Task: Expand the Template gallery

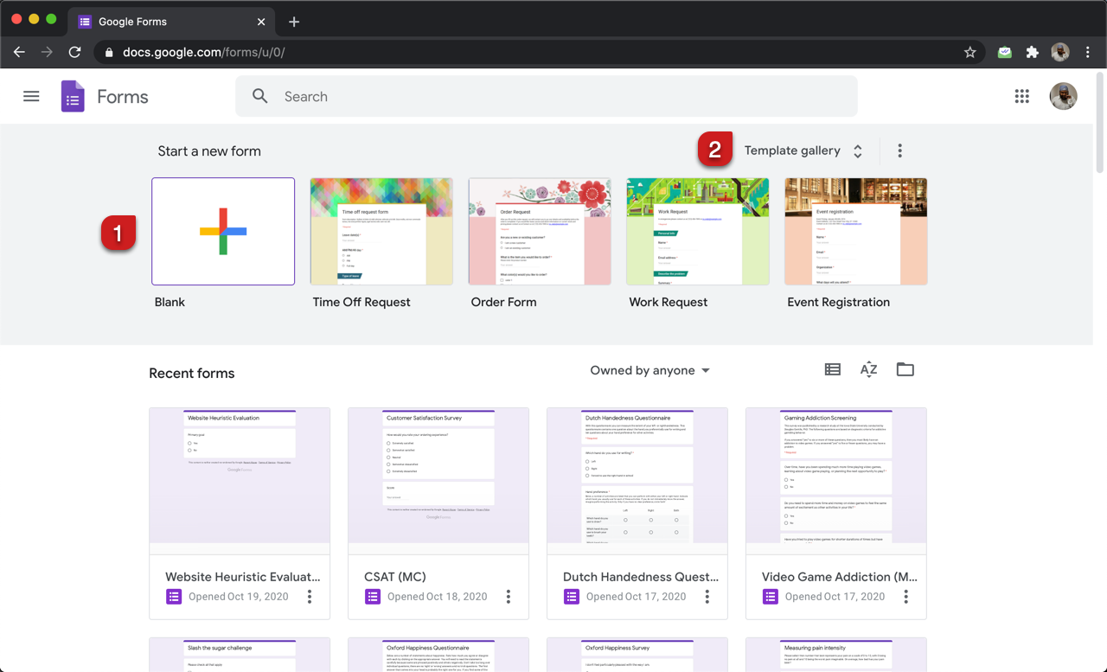Action: (x=803, y=150)
